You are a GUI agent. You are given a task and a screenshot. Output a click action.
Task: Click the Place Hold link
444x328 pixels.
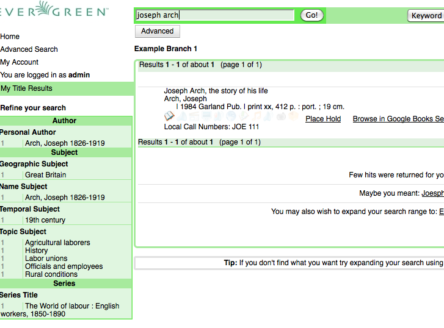(x=323, y=119)
